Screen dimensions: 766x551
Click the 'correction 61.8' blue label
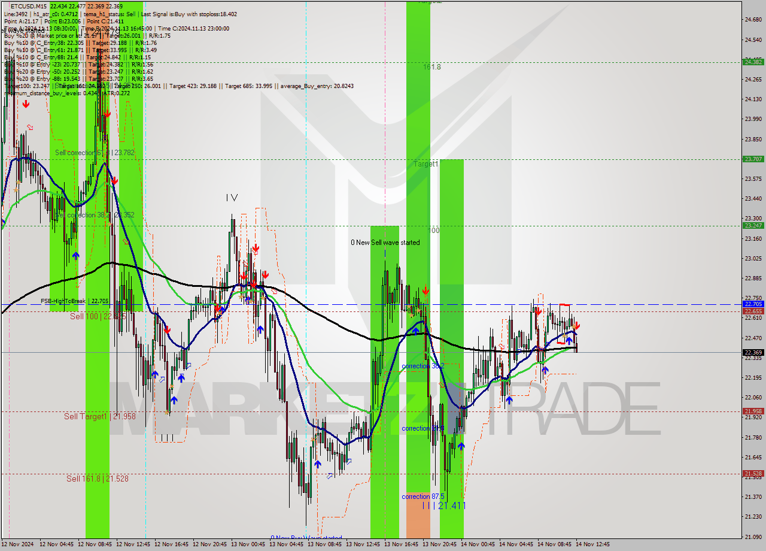423,428
